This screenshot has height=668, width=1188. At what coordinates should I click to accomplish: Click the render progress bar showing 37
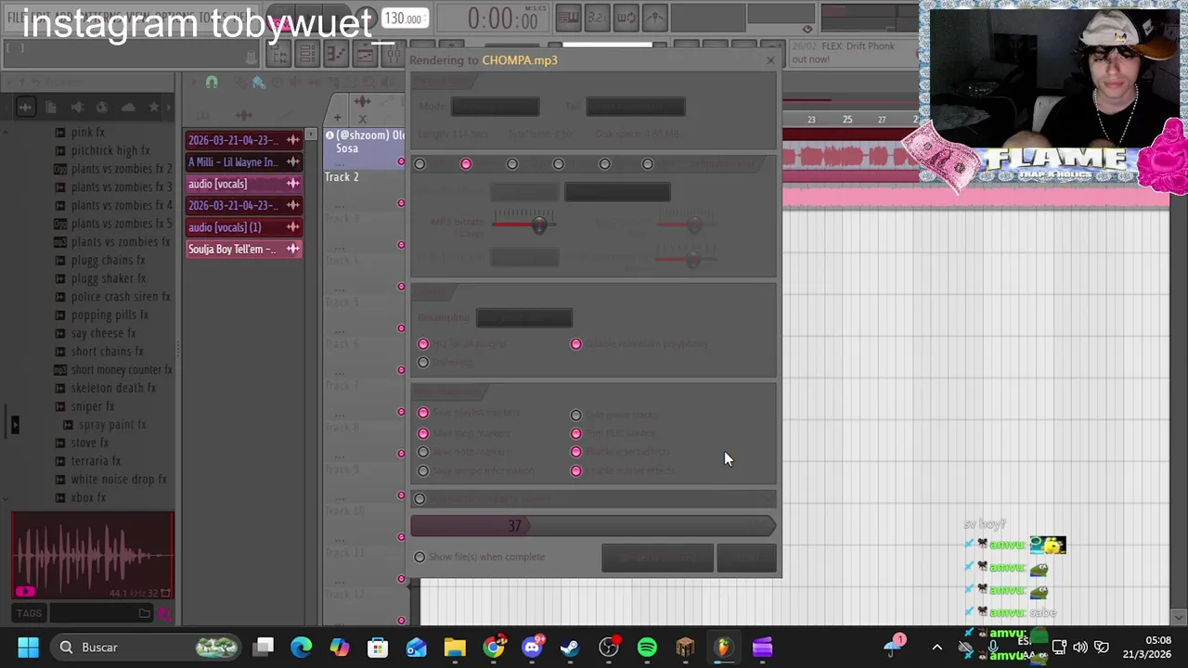click(x=593, y=526)
